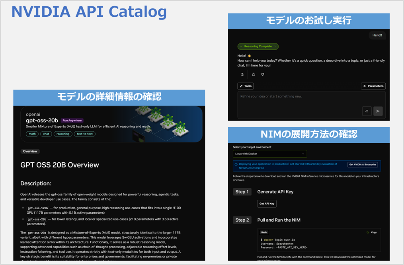Image resolution: width=404 pixels, height=265 pixels.
Task: Regenerate the assistant's reply
Action: 367,111
